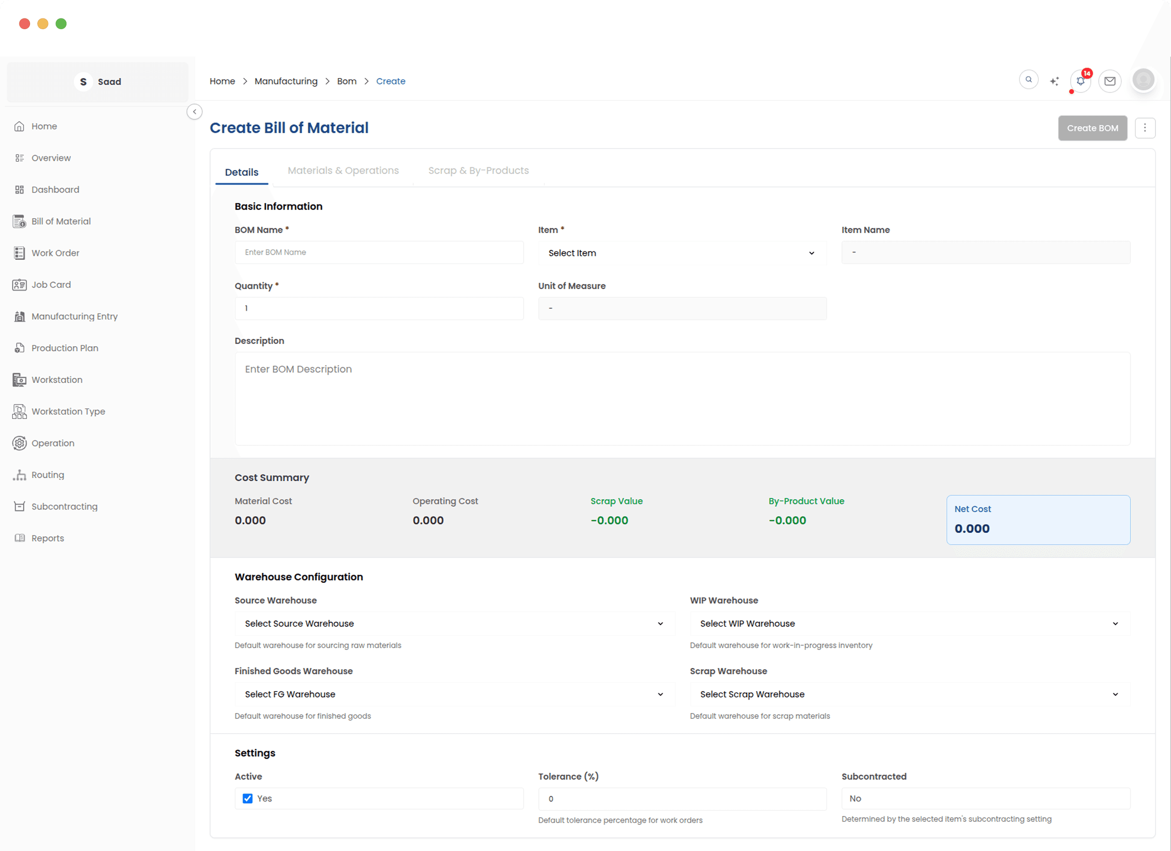
Task: Collapse the sidebar with the chevron arrow
Action: [x=194, y=112]
